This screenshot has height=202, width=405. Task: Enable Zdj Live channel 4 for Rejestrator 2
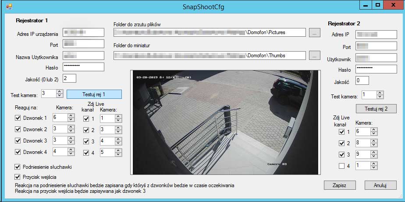pos(341,166)
